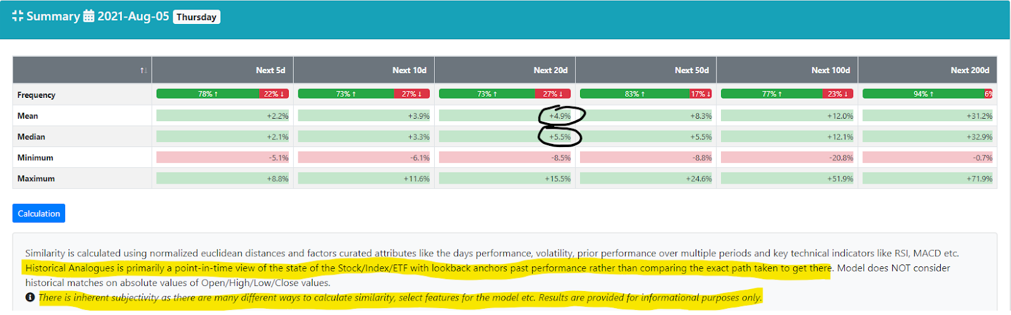Viewport: 1011px width, 315px height.
Task: Click the circled +5.5% Median value under Next 20d
Action: pos(560,136)
